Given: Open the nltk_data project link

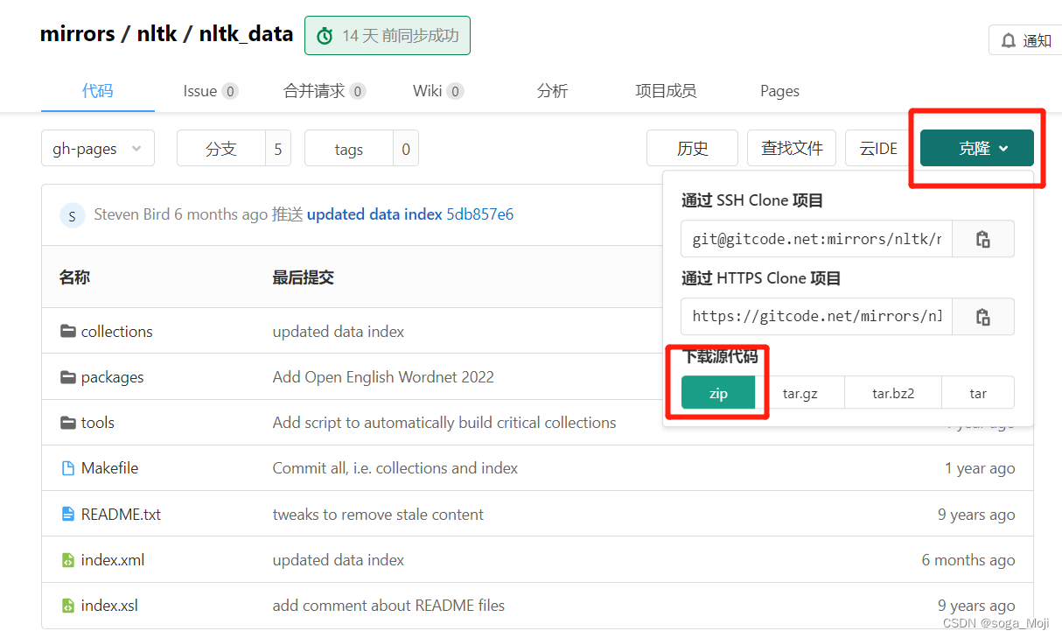Looking at the screenshot, I should [x=246, y=34].
